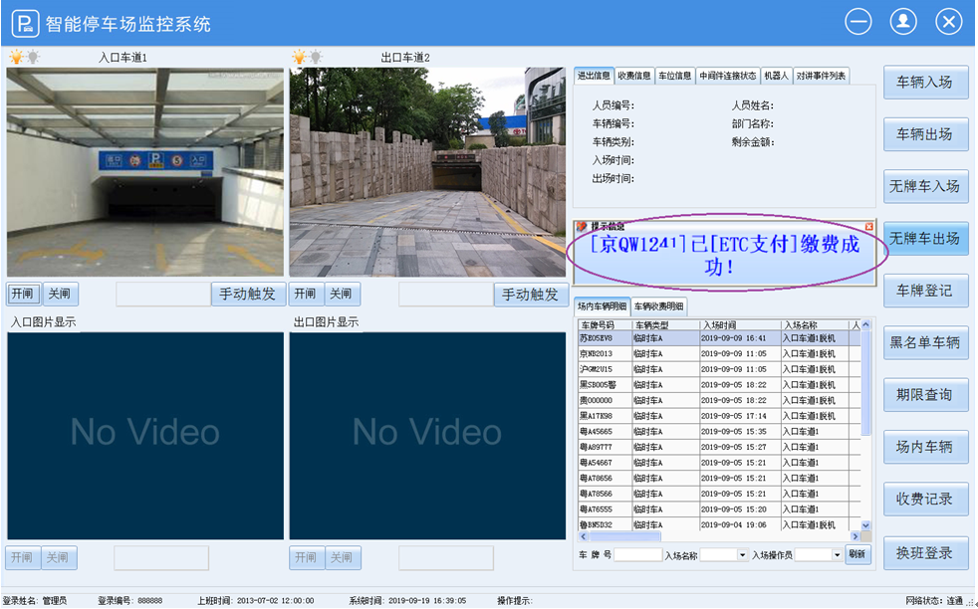Select the row with plate 粤A89777
Screen dimensions: 978x609
[719, 448]
